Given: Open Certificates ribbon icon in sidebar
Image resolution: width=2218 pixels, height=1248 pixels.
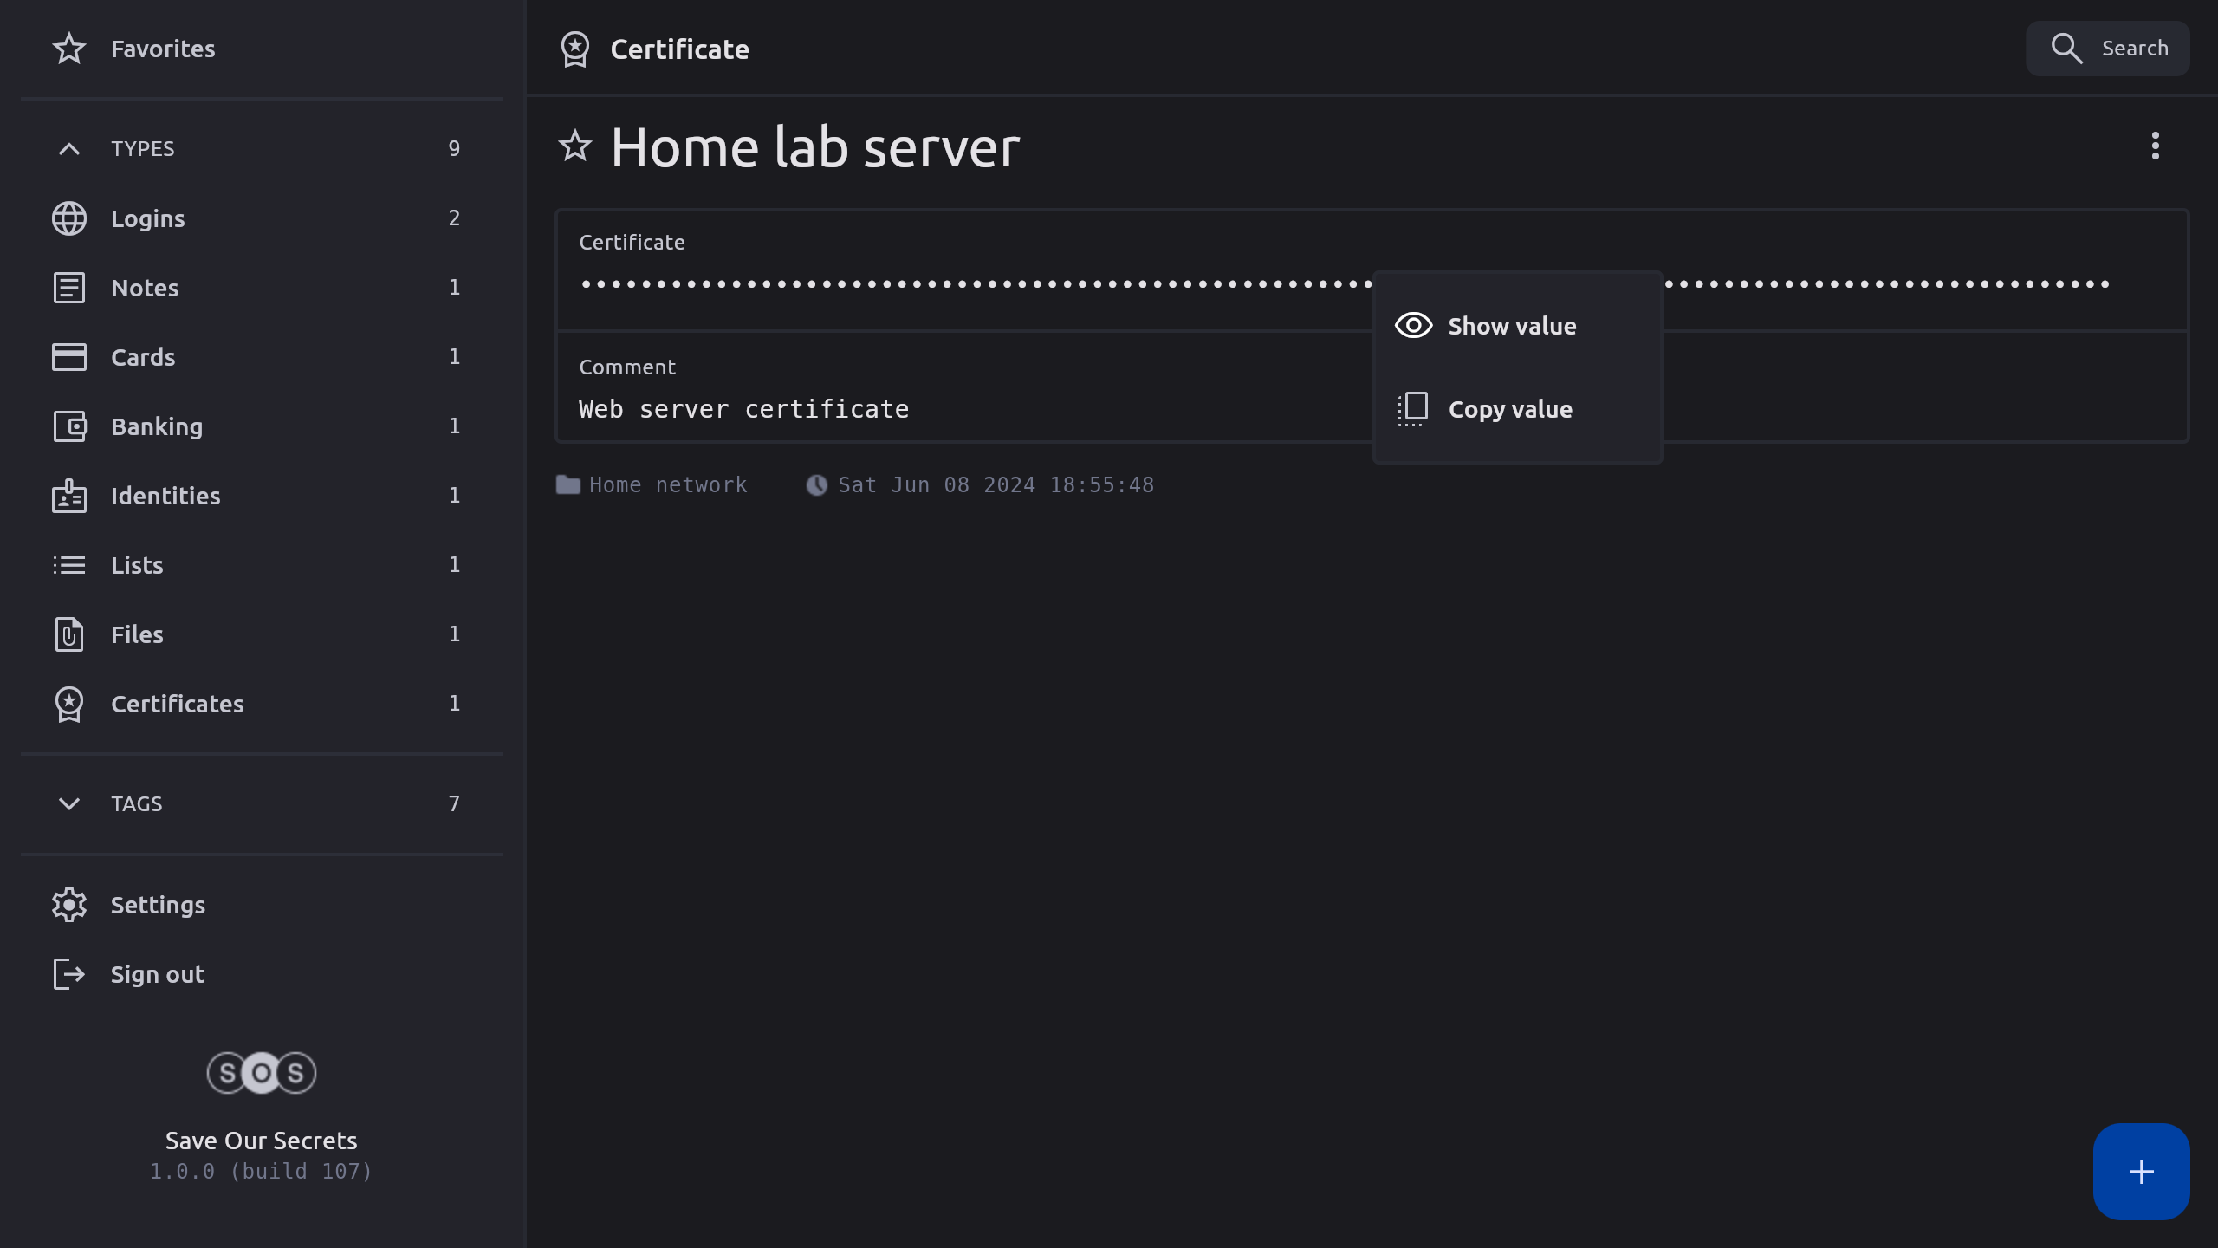Looking at the screenshot, I should click(68, 704).
